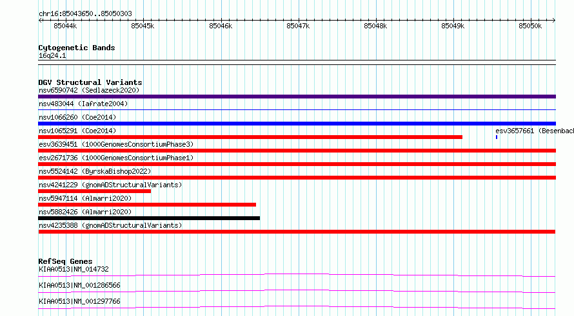Click the magenta NM_001286566 transcript line
Image resolution: width=574 pixels, height=316 pixels.
(x=297, y=291)
